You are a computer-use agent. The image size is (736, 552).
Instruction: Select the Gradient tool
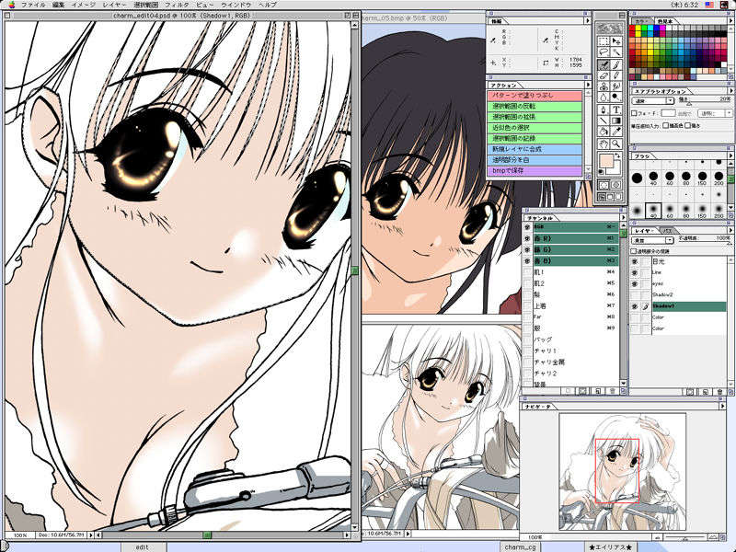point(616,121)
